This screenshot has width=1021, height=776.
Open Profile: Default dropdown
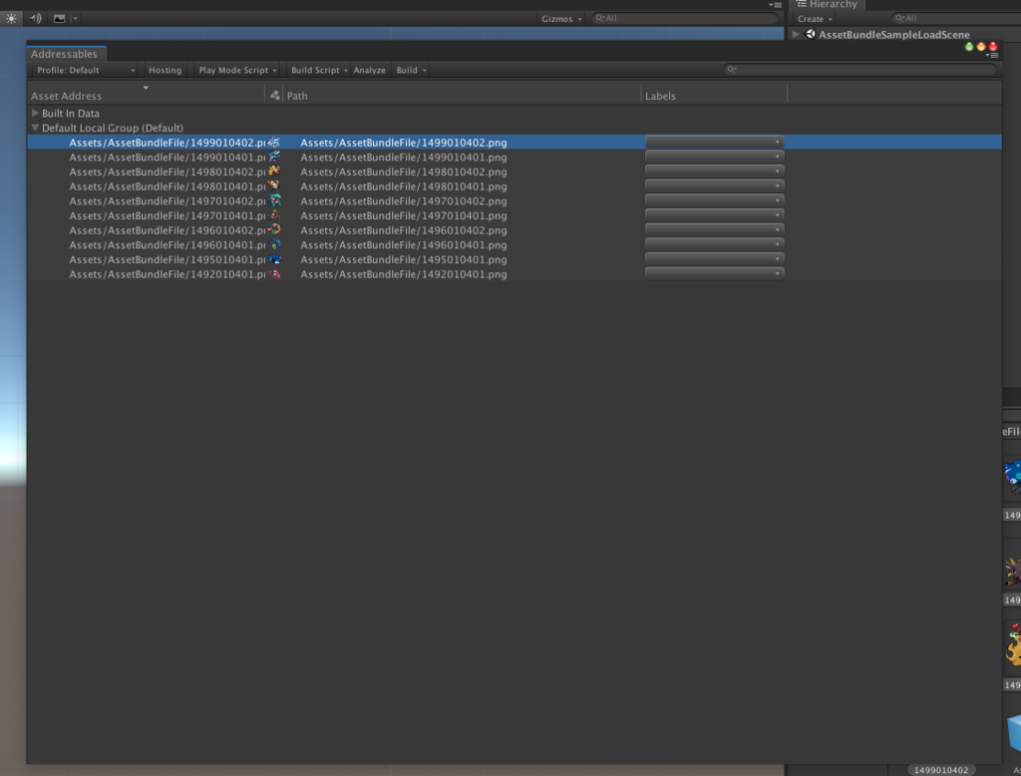pyautogui.click(x=86, y=70)
